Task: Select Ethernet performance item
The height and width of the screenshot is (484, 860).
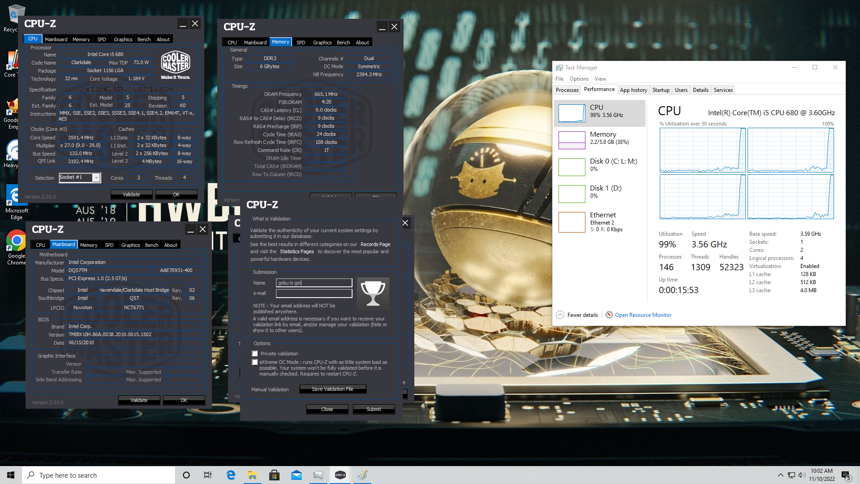Action: (x=600, y=222)
